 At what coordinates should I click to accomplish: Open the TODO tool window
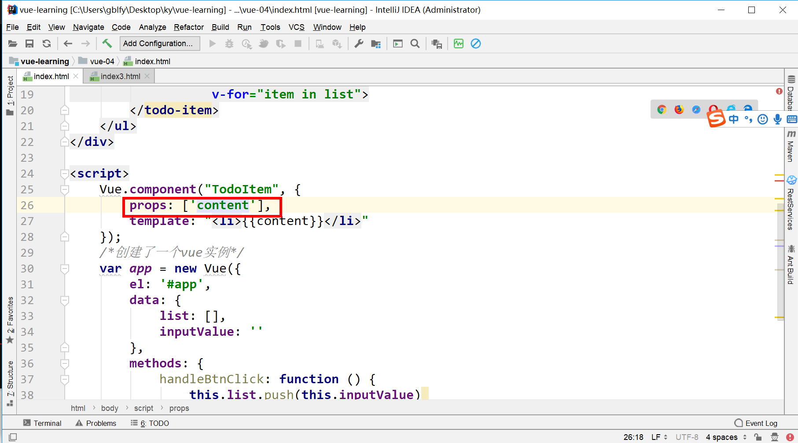[x=150, y=423]
